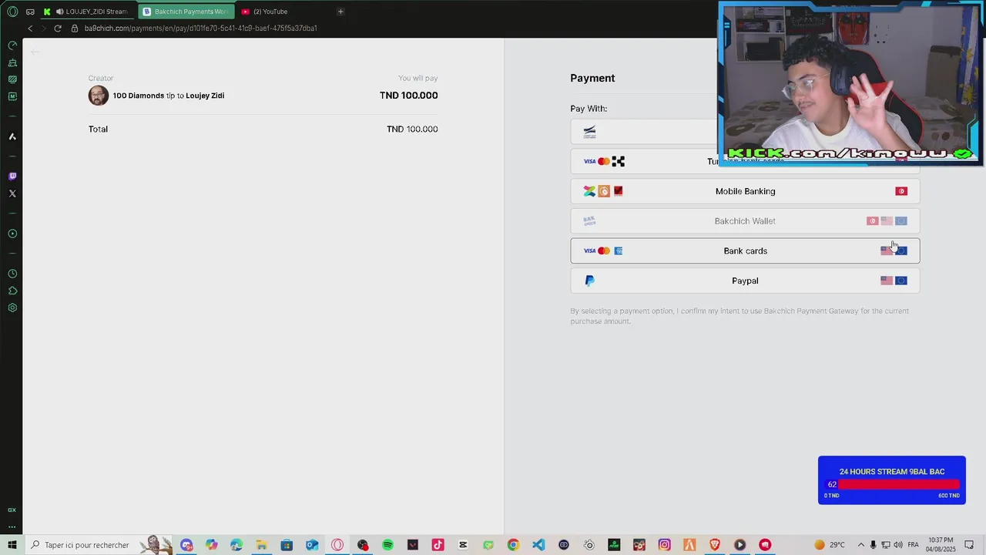Open the clock showing 10:37 PM

click(x=941, y=545)
